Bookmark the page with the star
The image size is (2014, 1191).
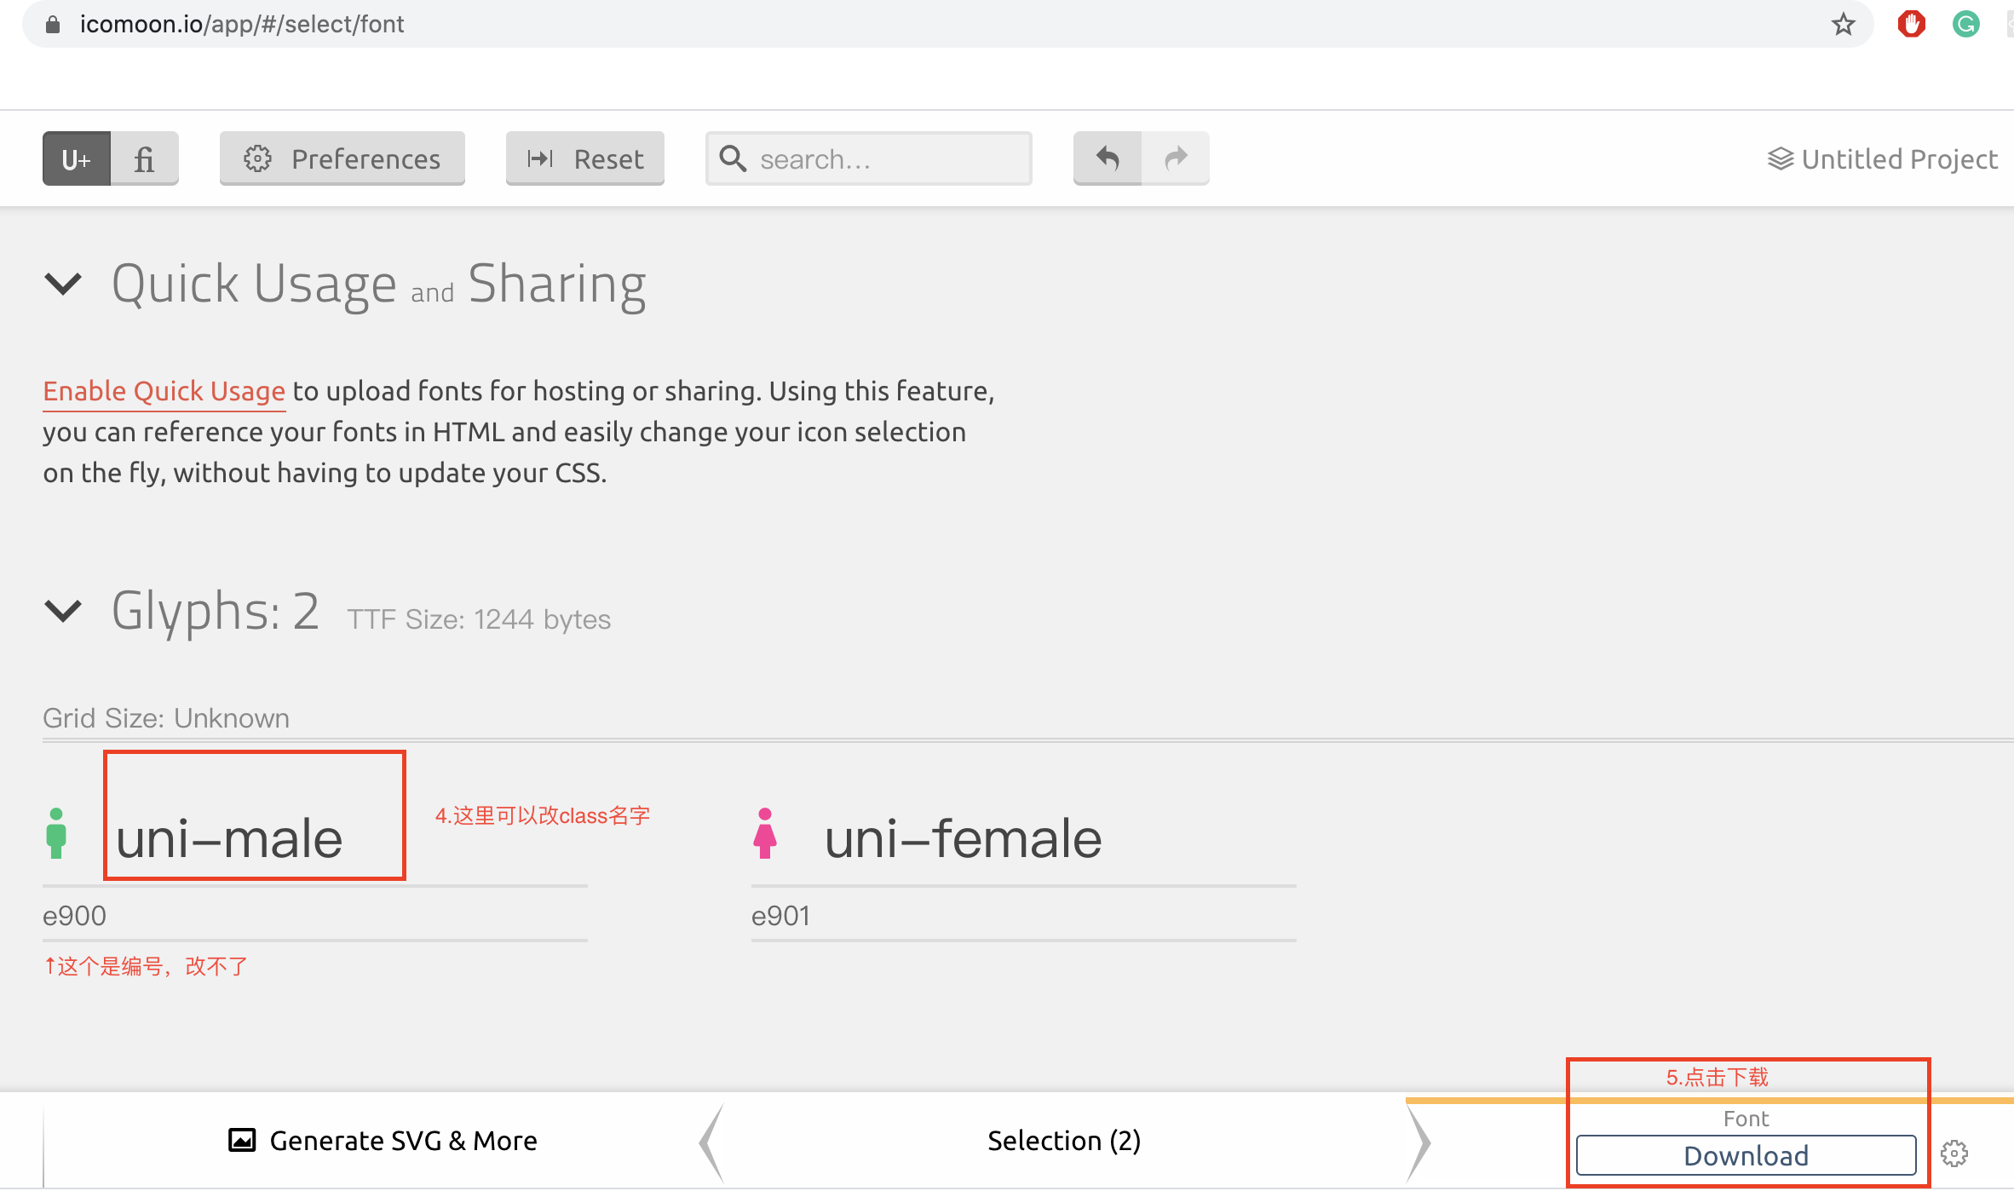(x=1844, y=24)
